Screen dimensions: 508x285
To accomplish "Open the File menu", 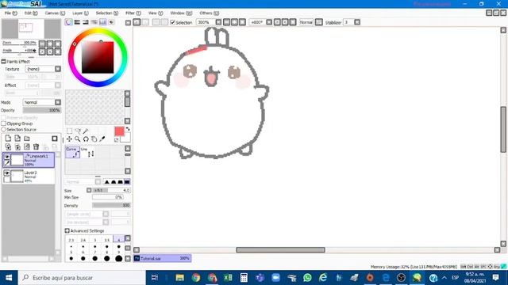I will pos(10,13).
